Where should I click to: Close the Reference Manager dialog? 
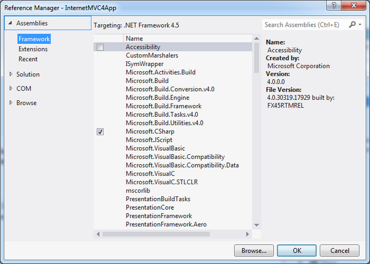point(353,5)
